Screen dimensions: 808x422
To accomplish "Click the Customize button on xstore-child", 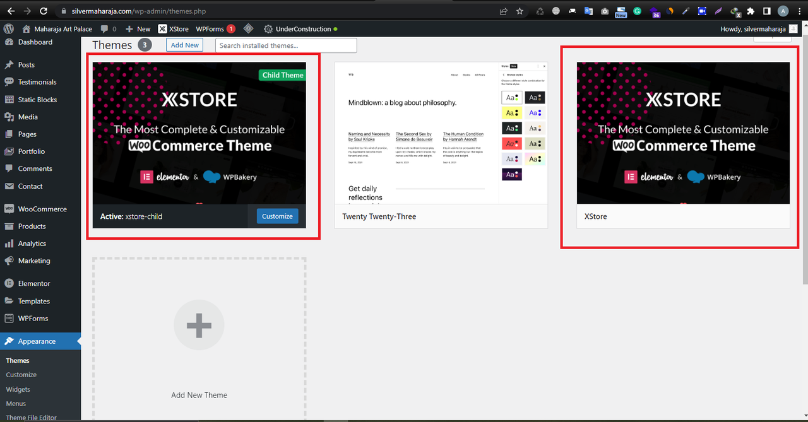I will (277, 216).
